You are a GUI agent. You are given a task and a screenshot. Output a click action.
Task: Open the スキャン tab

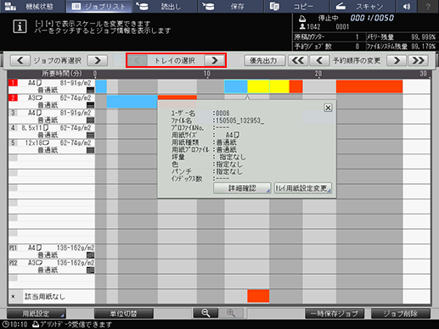click(x=363, y=6)
